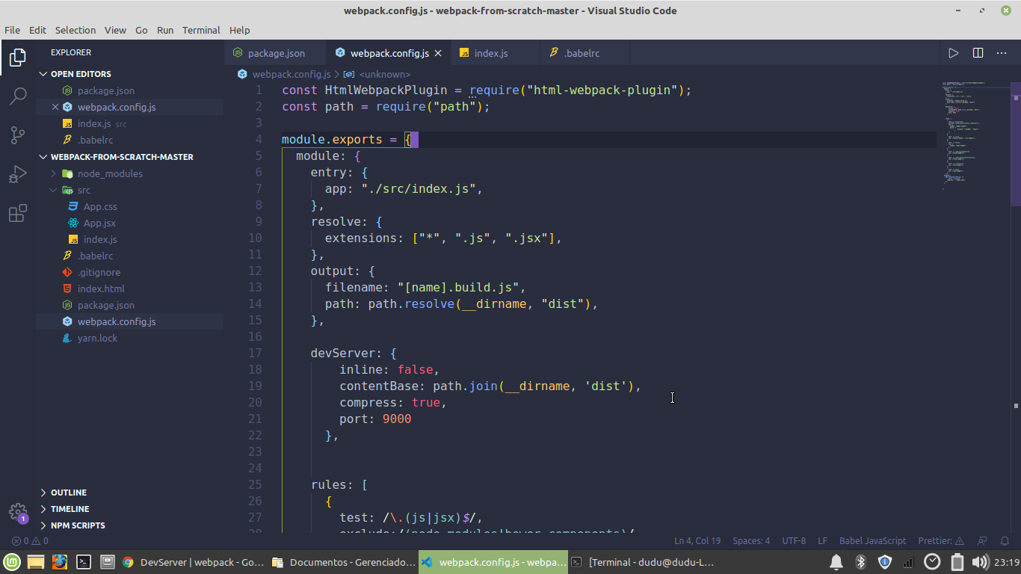
Task: Open the editor More Actions ellipsis
Action: pyautogui.click(x=1001, y=53)
